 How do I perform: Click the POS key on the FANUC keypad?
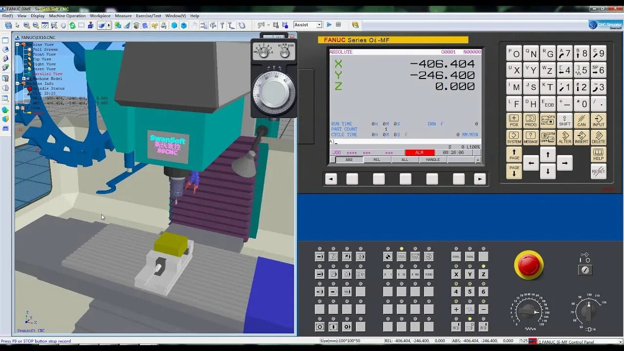[x=514, y=121]
